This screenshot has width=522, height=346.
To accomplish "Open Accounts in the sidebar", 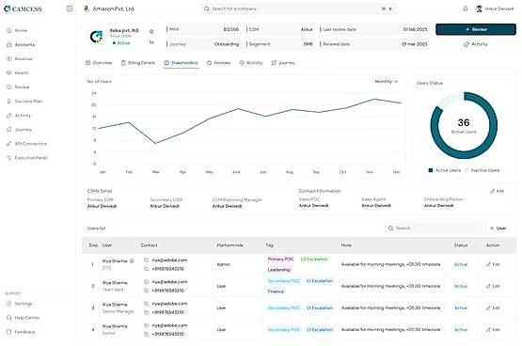I will [21, 44].
